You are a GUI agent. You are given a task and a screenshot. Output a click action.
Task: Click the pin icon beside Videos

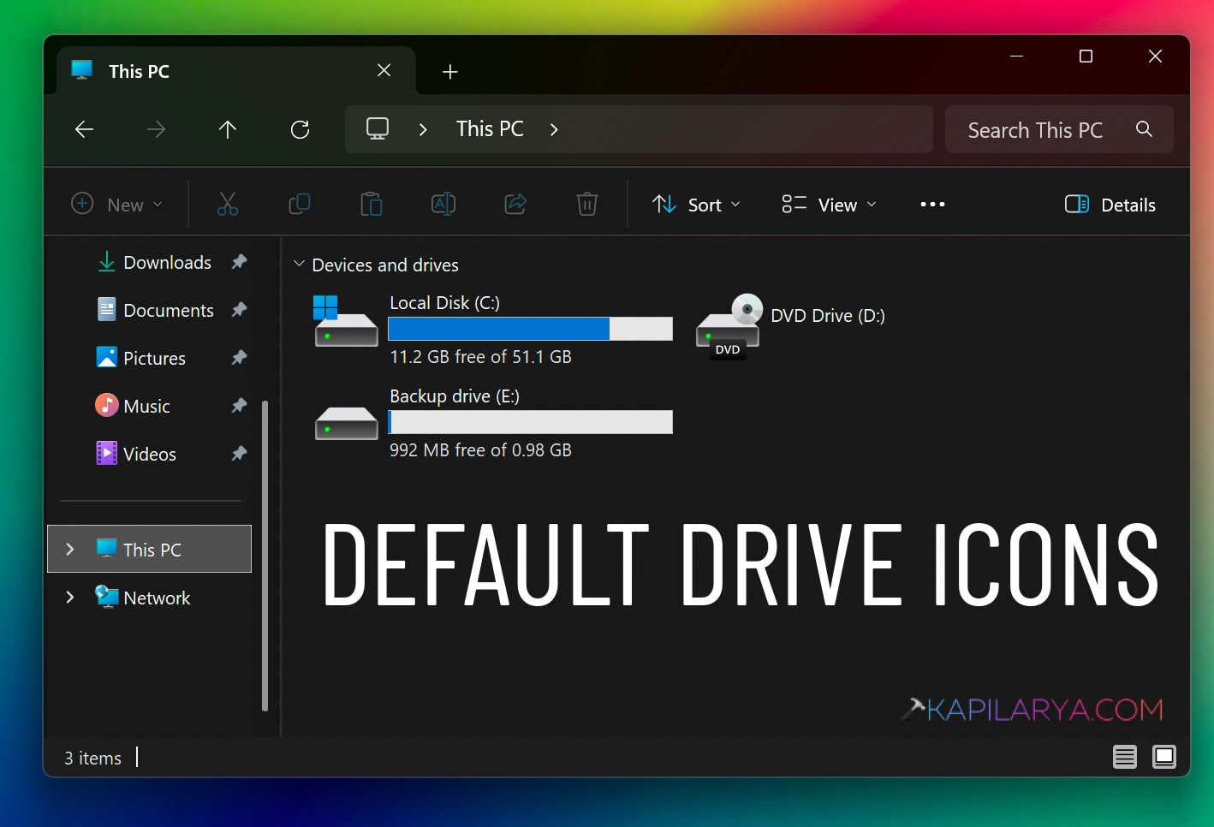(x=239, y=454)
